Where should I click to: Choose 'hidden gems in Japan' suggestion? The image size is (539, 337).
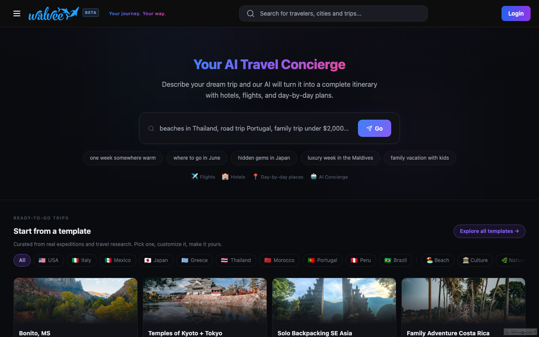[x=264, y=158]
